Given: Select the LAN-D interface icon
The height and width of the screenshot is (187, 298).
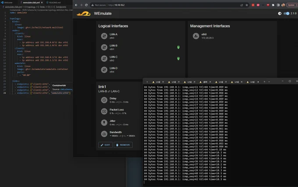Looking at the screenshot, I should tap(104, 70).
